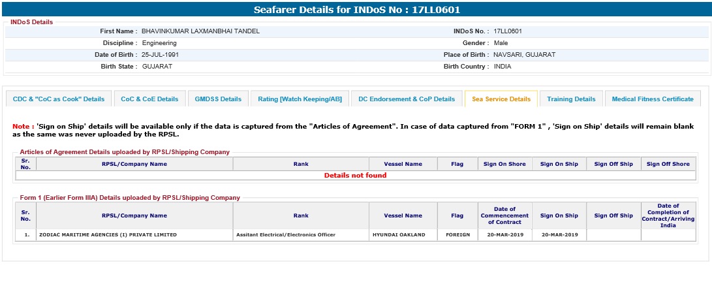Click the Seafarer Details page title bar
712x286 pixels.
pos(356,10)
